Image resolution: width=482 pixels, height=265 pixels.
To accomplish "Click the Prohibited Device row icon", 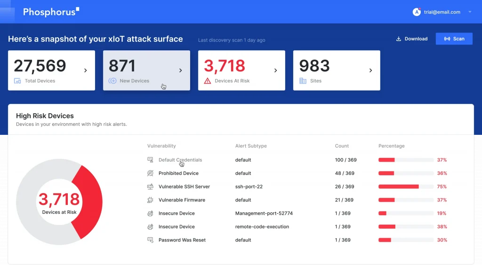I will [150, 173].
